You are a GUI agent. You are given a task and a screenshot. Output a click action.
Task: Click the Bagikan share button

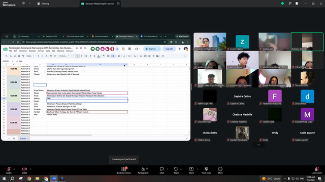click(x=151, y=49)
